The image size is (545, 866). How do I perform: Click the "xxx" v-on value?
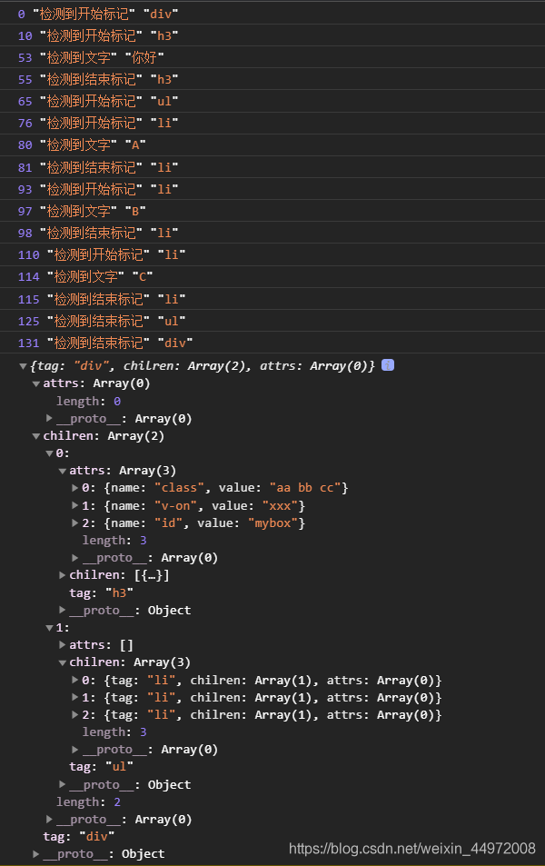coord(280,505)
